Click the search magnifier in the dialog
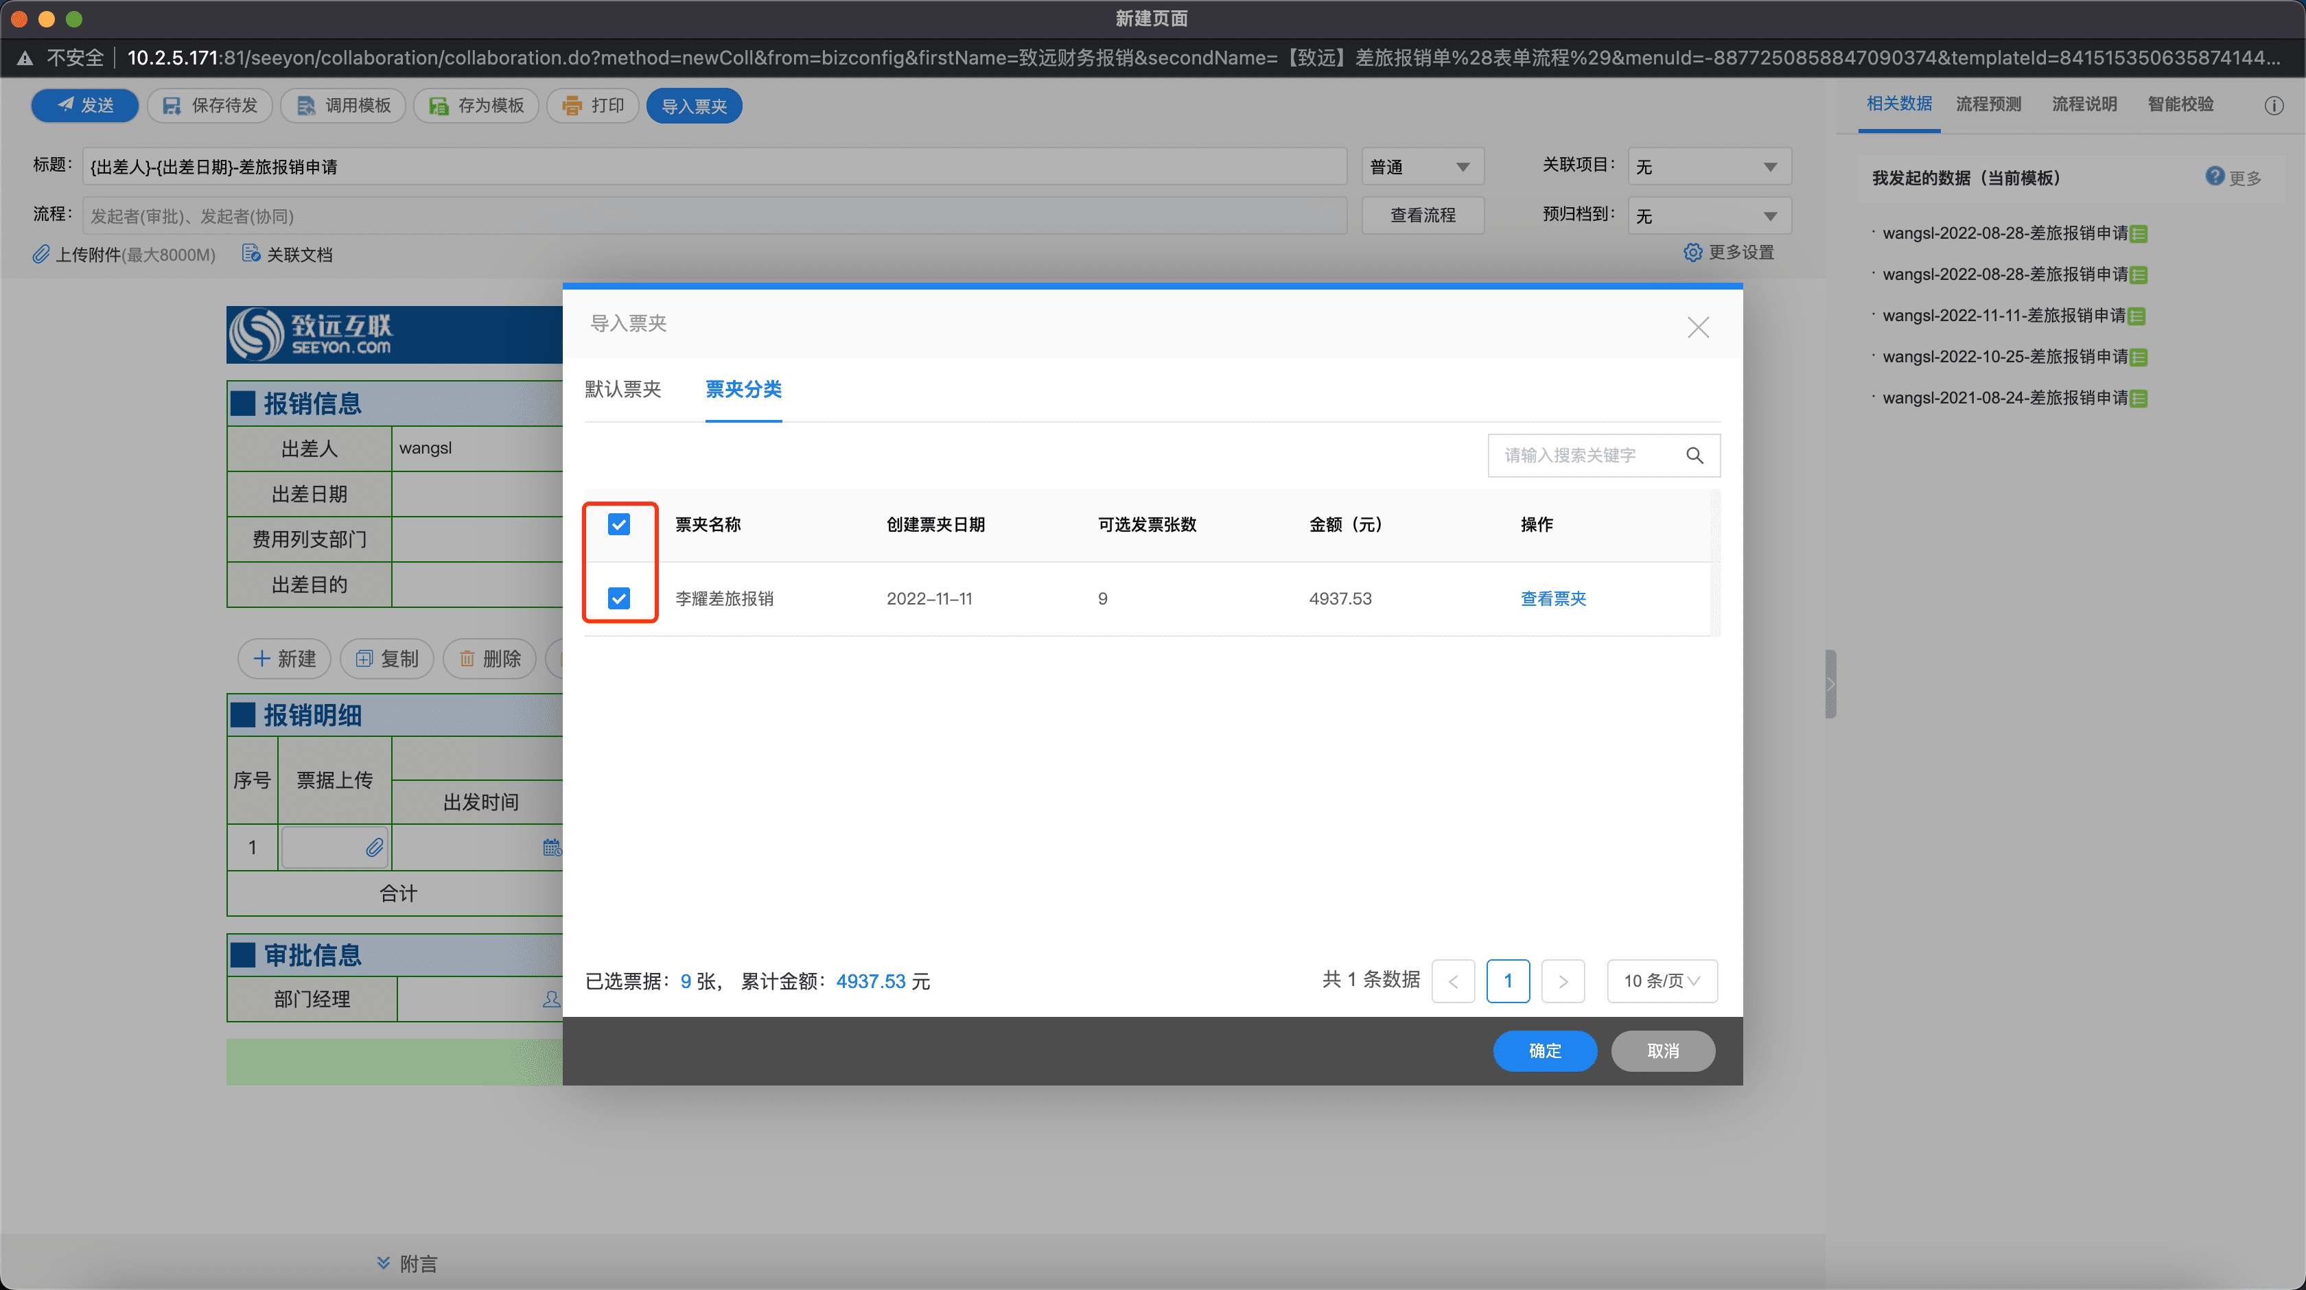The height and width of the screenshot is (1290, 2306). pyautogui.click(x=1694, y=456)
